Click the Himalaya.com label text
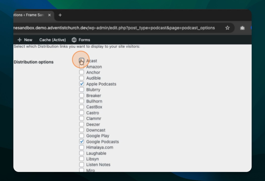Viewport: 265px width, 181px height. click(x=100, y=147)
